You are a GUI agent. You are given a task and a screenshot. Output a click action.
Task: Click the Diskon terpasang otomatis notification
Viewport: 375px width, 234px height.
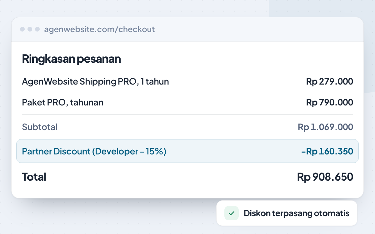coord(287,213)
